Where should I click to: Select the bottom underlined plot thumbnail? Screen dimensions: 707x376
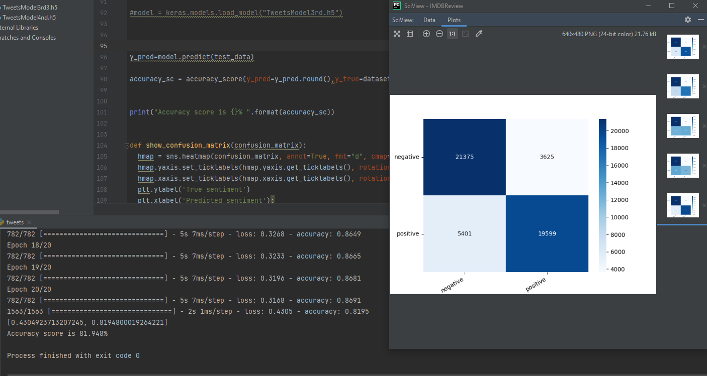(x=682, y=205)
